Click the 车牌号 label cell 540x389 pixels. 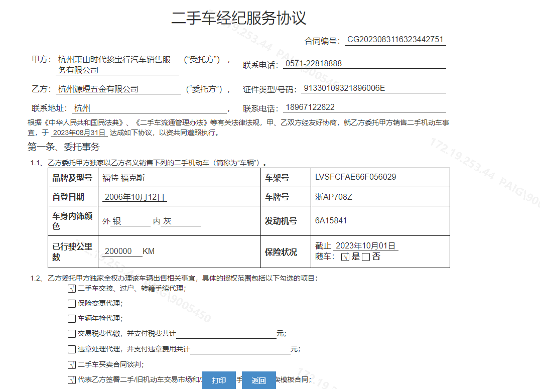tap(286, 197)
